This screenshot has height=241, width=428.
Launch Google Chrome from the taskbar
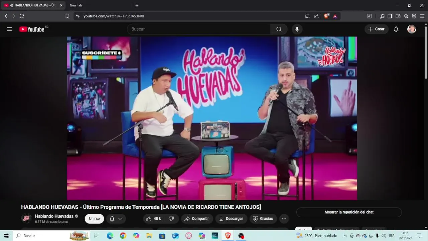123,236
